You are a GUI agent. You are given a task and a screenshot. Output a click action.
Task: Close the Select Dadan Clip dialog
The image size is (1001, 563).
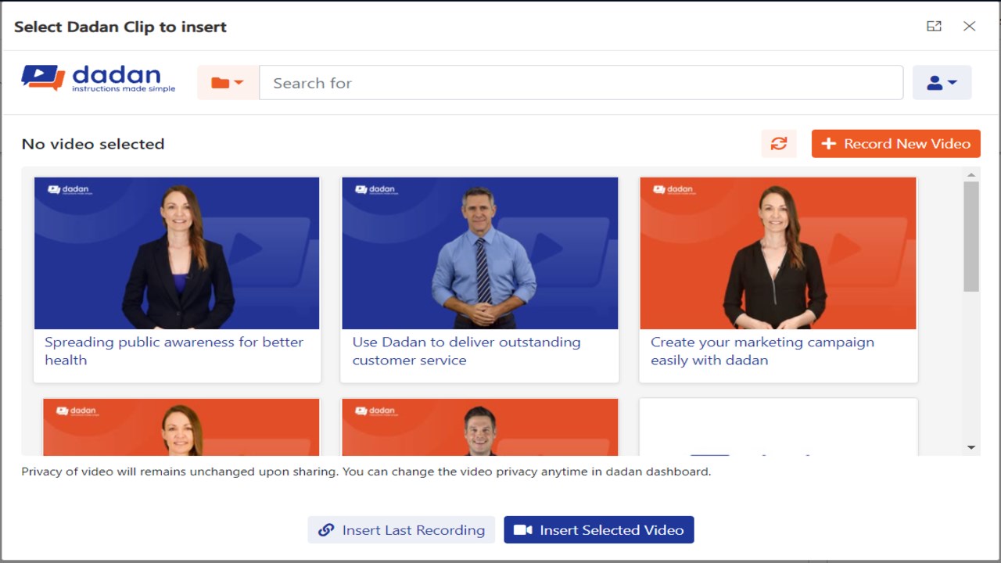click(x=970, y=26)
